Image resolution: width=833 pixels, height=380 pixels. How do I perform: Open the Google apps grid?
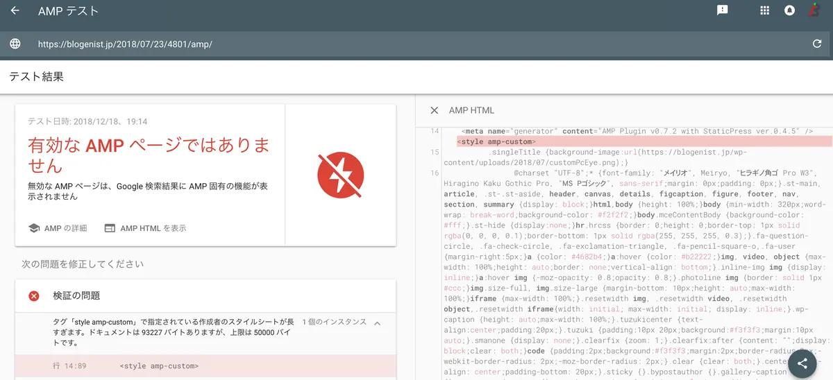coord(765,10)
